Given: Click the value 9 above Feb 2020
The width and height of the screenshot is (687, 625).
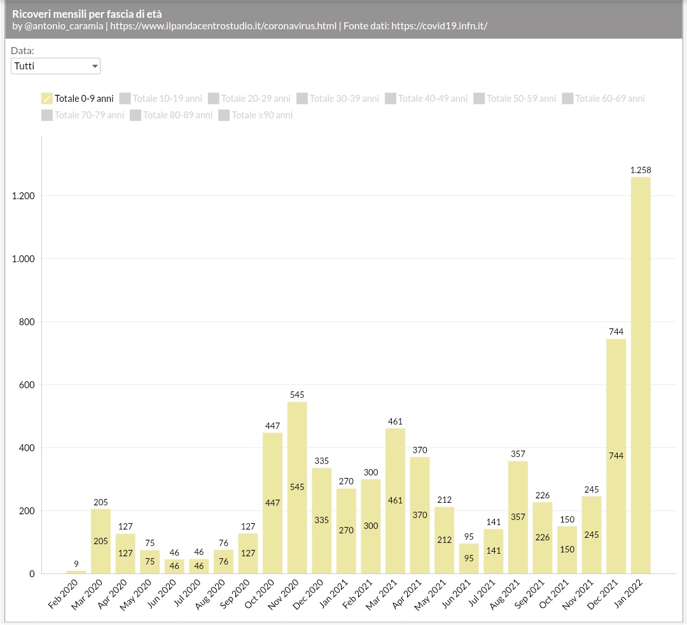Looking at the screenshot, I should click(x=76, y=564).
